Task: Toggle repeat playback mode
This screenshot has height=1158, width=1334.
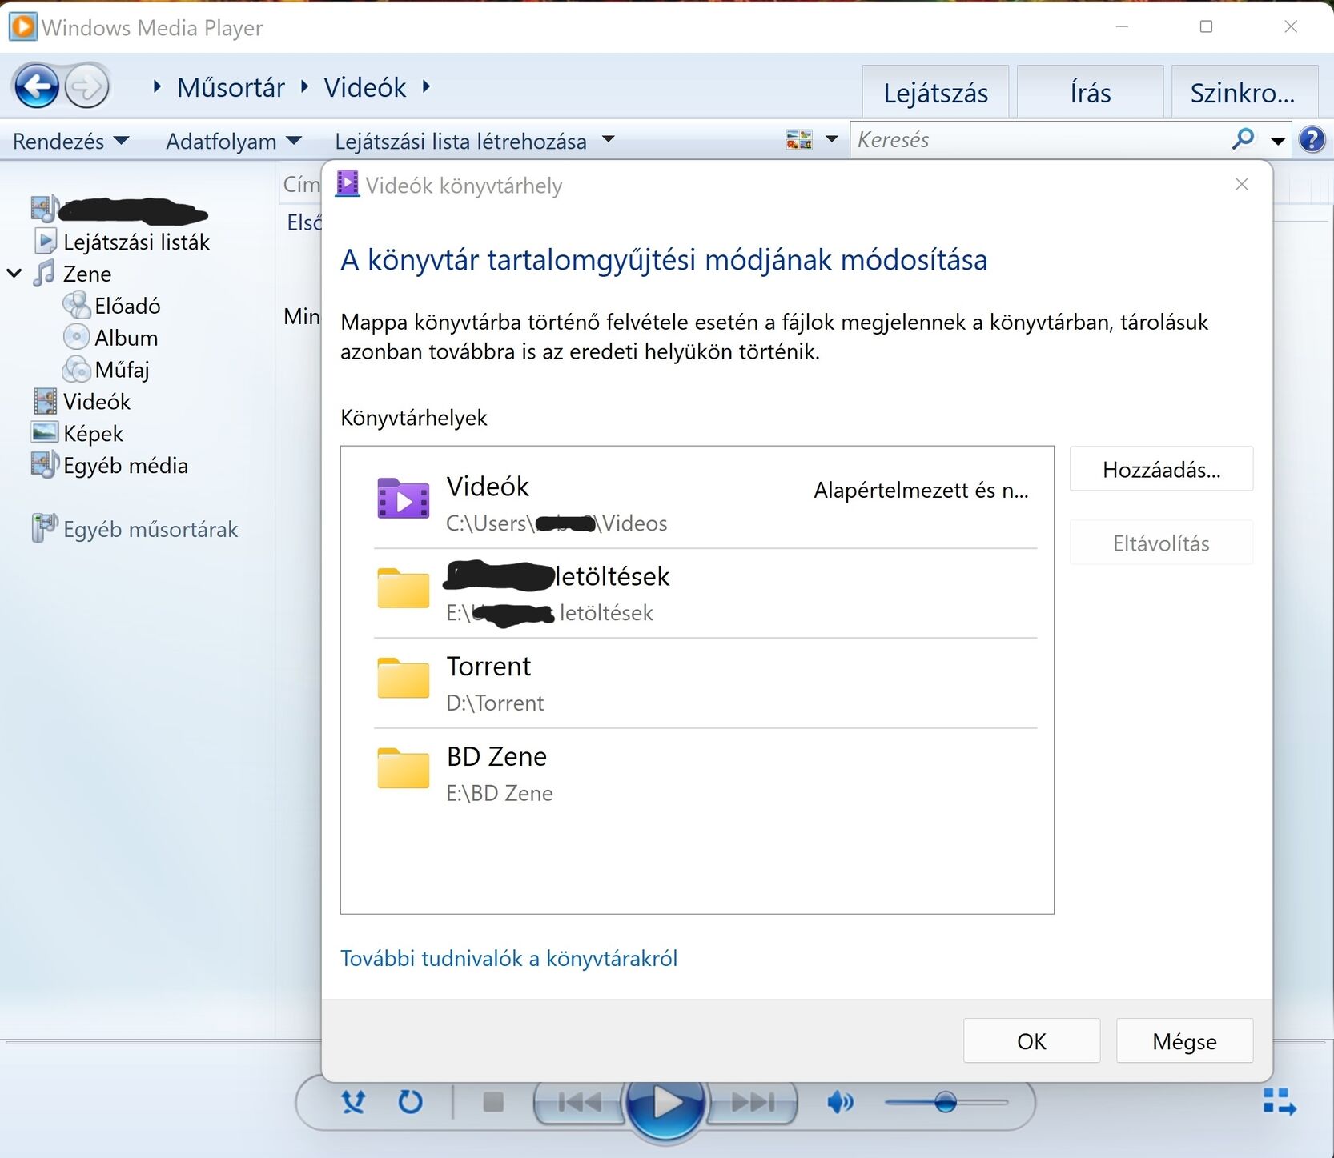Action: point(410,1102)
